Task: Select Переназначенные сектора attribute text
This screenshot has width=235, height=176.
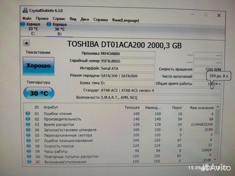Action: [x=68, y=135]
